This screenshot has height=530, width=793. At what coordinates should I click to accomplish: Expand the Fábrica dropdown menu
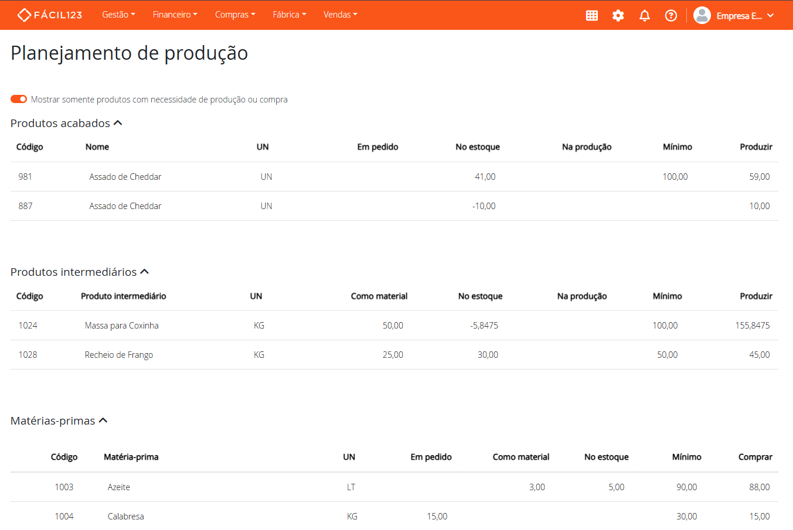pyautogui.click(x=290, y=15)
